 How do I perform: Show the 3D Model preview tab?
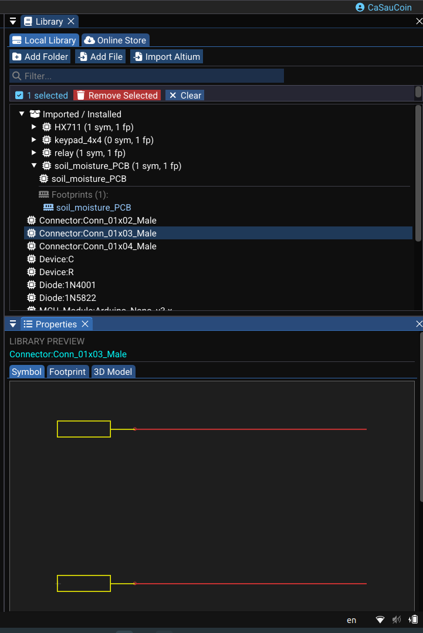pyautogui.click(x=113, y=372)
